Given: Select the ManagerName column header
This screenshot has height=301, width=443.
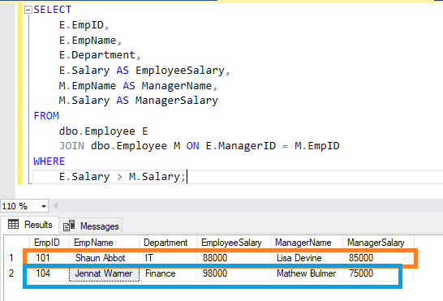Looking at the screenshot, I should 307,243.
